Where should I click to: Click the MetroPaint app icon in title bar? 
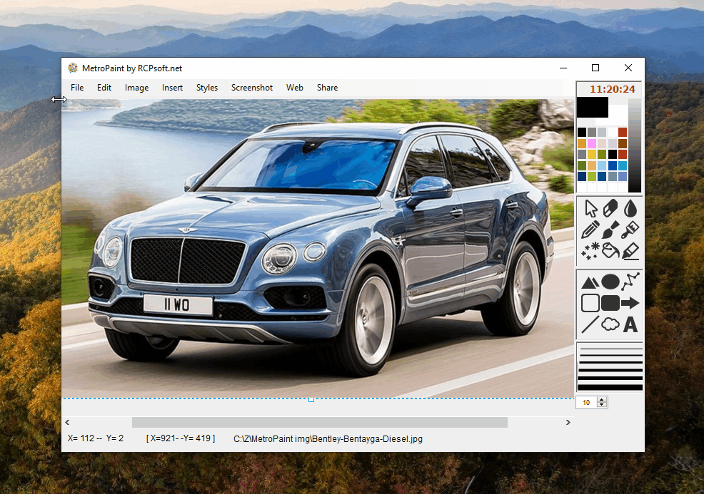72,68
